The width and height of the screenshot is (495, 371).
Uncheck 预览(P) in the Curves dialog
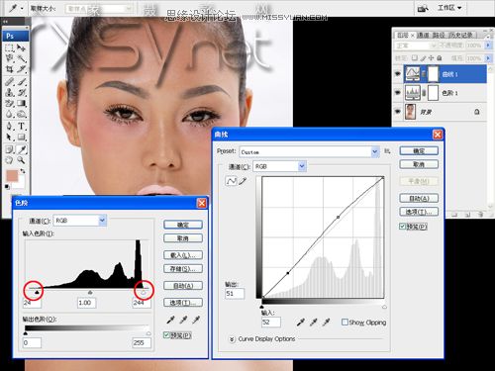402,227
